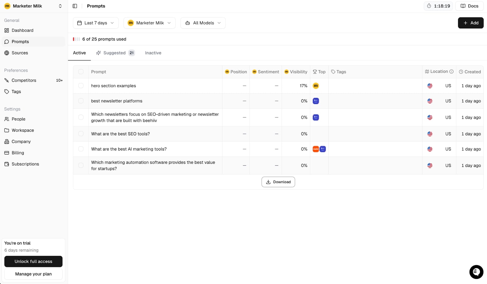Go to People settings

pos(18,119)
